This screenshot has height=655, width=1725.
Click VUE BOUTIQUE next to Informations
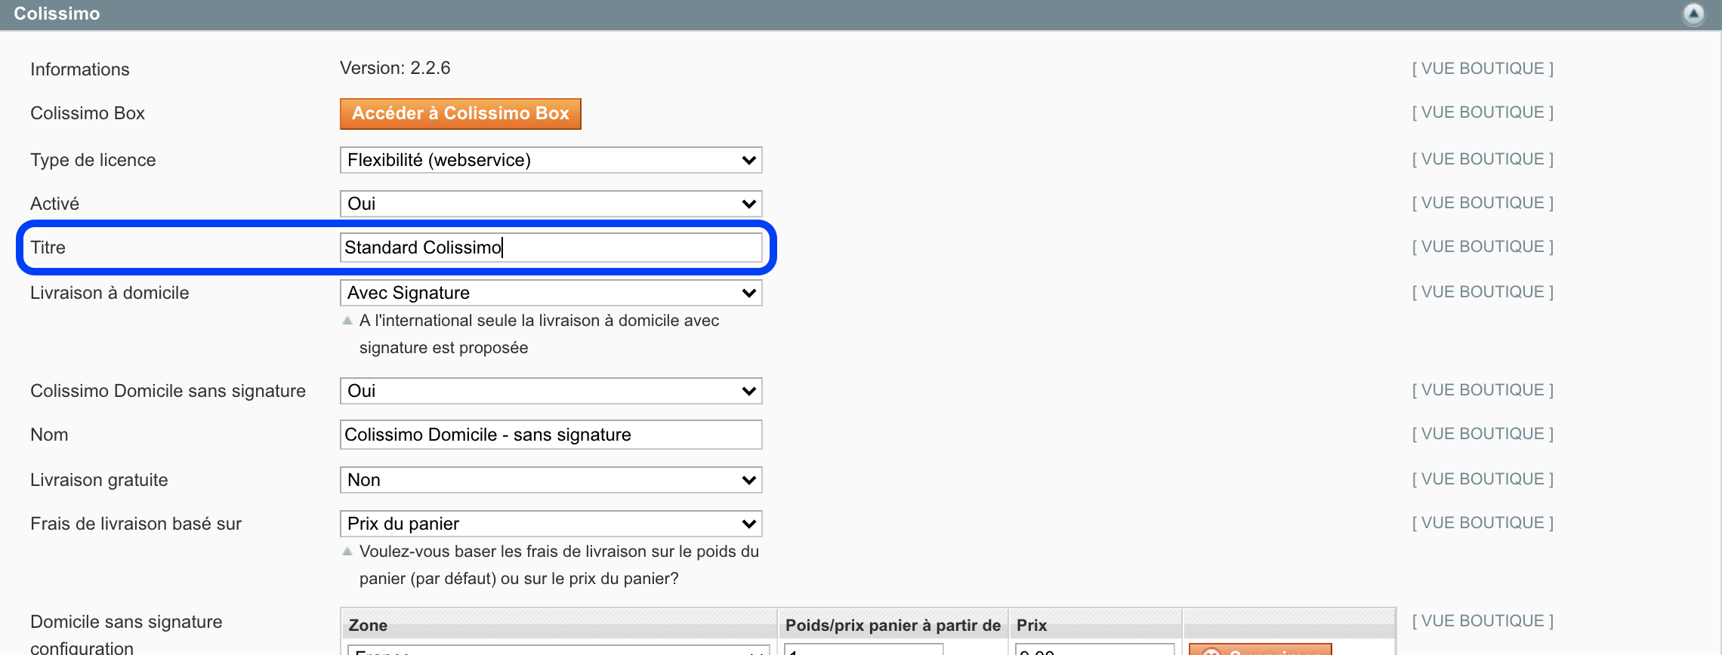[1483, 69]
